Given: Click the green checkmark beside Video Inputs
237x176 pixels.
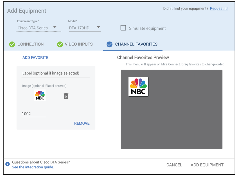Looking at the screenshot, I should [x=60, y=44].
